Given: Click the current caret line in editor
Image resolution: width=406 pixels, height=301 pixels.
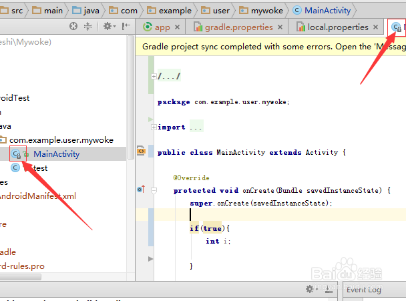Looking at the screenshot, I should coord(271,214).
